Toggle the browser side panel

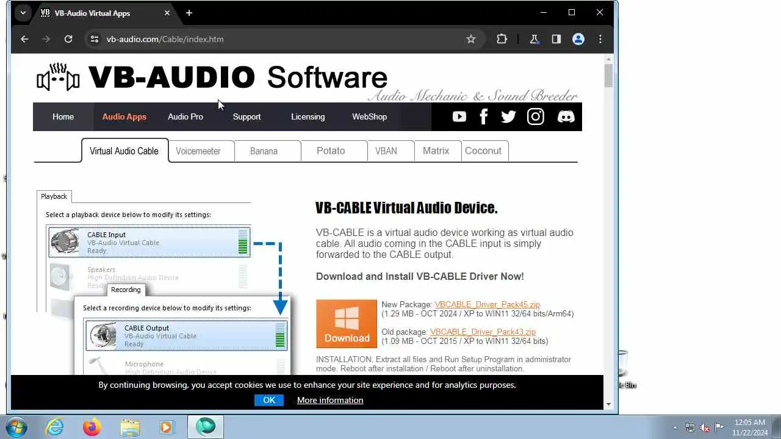(x=556, y=39)
